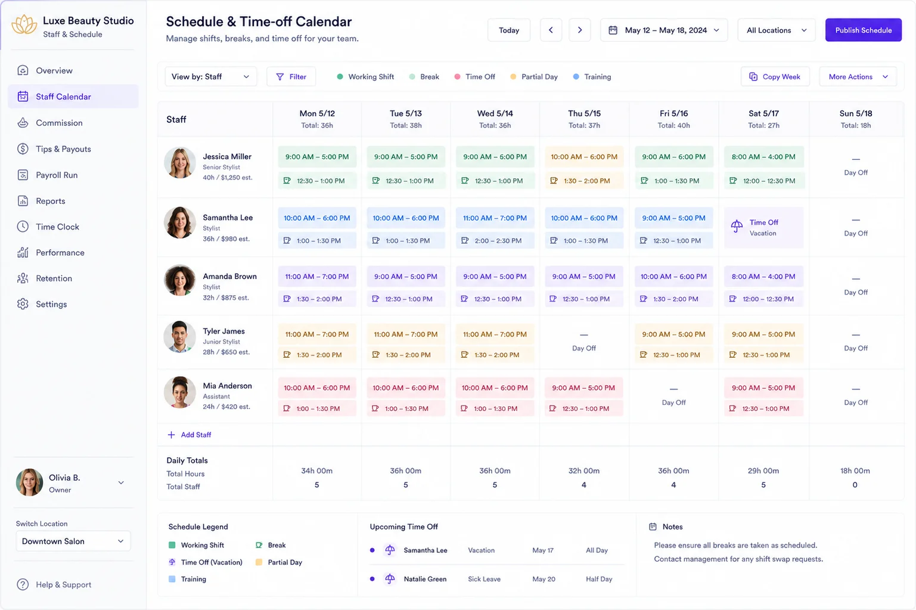
Task: Click Mia Anderson's Thursday break cup icon
Action: click(x=552, y=408)
